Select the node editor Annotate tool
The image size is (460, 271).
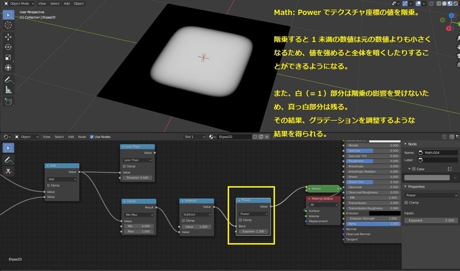[x=8, y=160]
